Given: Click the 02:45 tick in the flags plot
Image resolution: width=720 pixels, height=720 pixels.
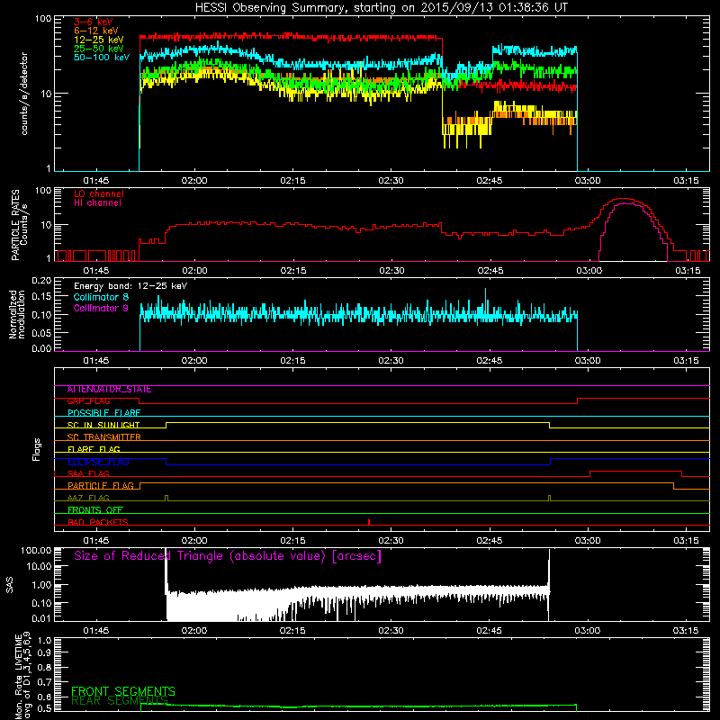Looking at the screenshot, I should pyautogui.click(x=490, y=541).
